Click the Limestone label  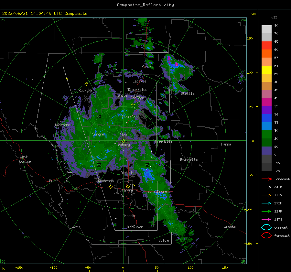[61, 125]
